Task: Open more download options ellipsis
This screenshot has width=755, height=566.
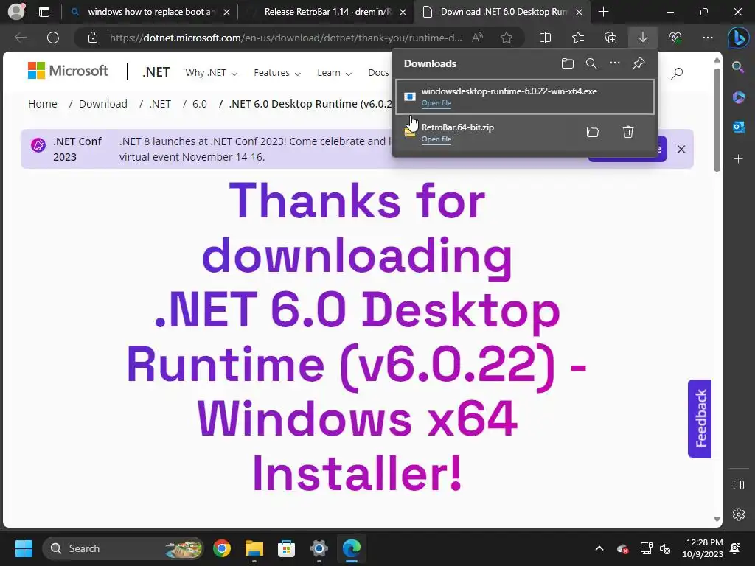Action: [614, 63]
